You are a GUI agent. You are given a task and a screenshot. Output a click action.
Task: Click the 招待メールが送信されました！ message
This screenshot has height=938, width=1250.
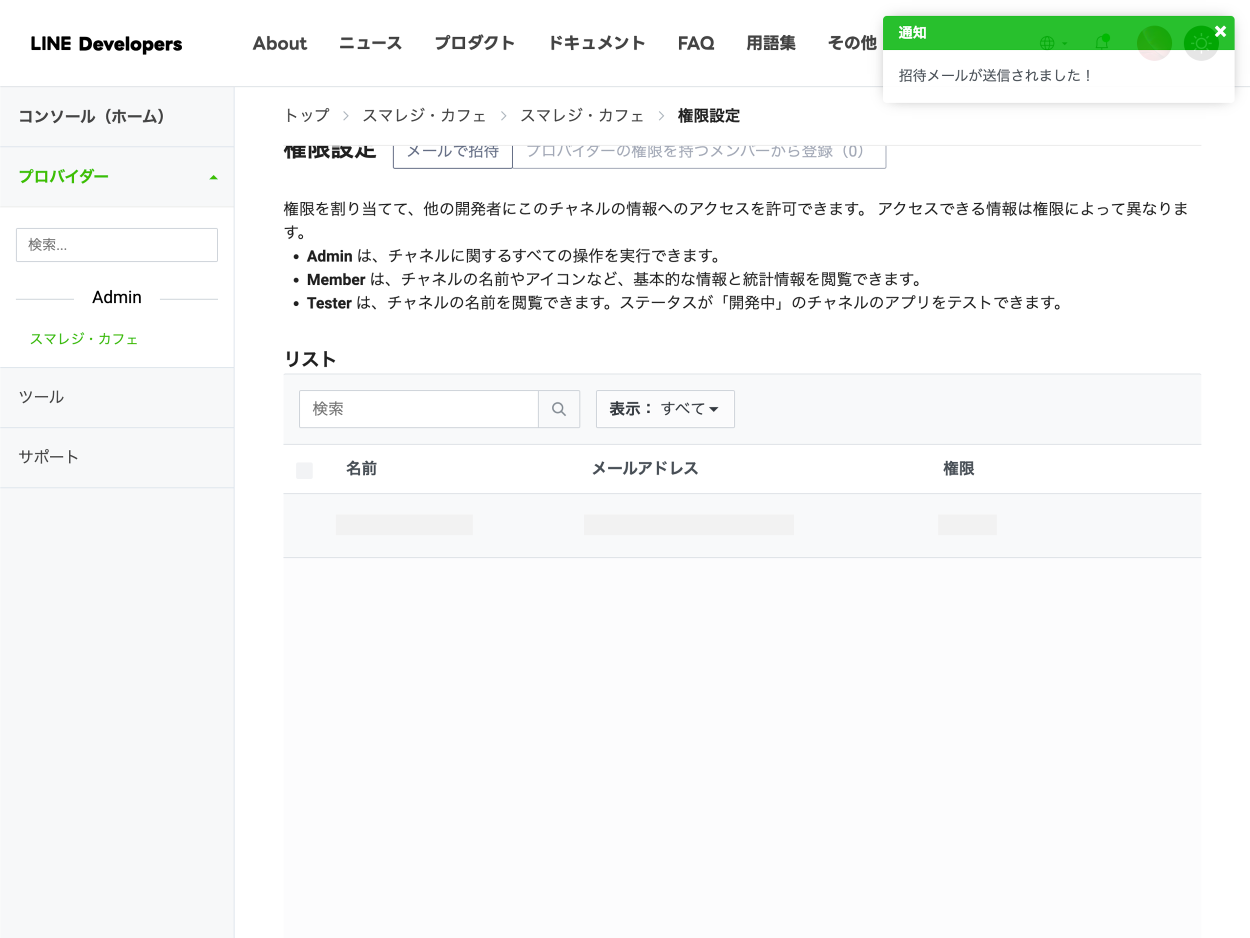[996, 76]
